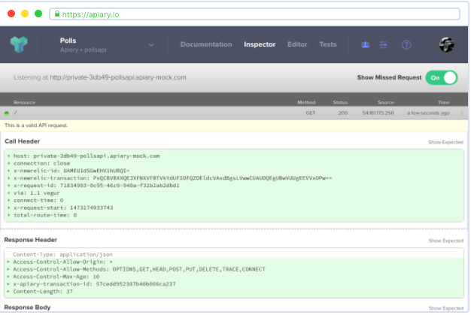Click the 'via: 1.1 vegur' line

36,193
